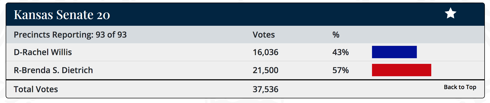Click the blue Democratic percentage bar
This screenshot has width=490, height=103.
click(394, 52)
